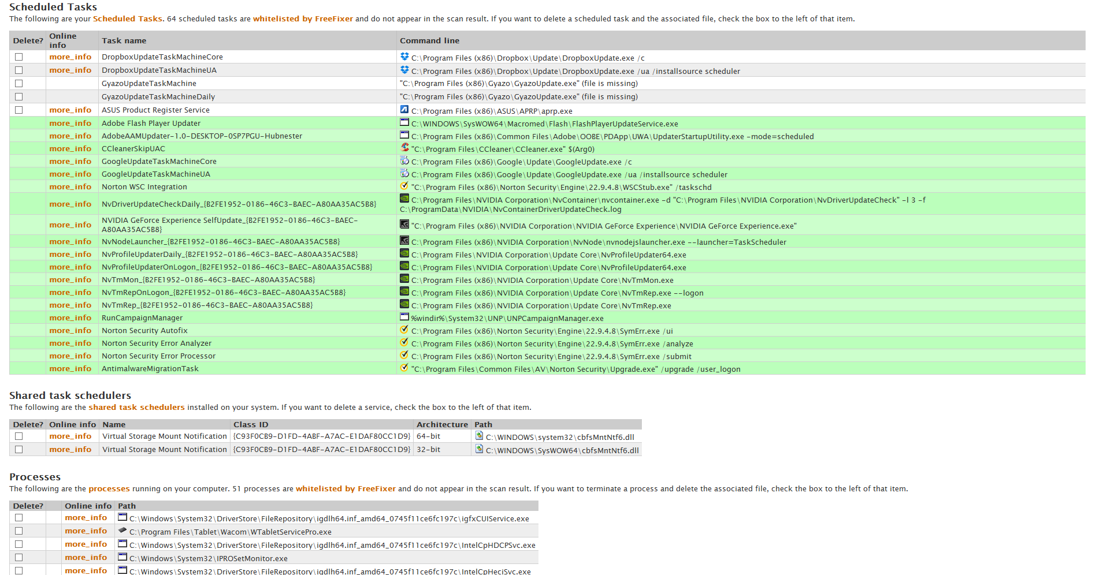The width and height of the screenshot is (1096, 575).
Task: Click igfxCUIService.exe process icon
Action: pos(122,517)
